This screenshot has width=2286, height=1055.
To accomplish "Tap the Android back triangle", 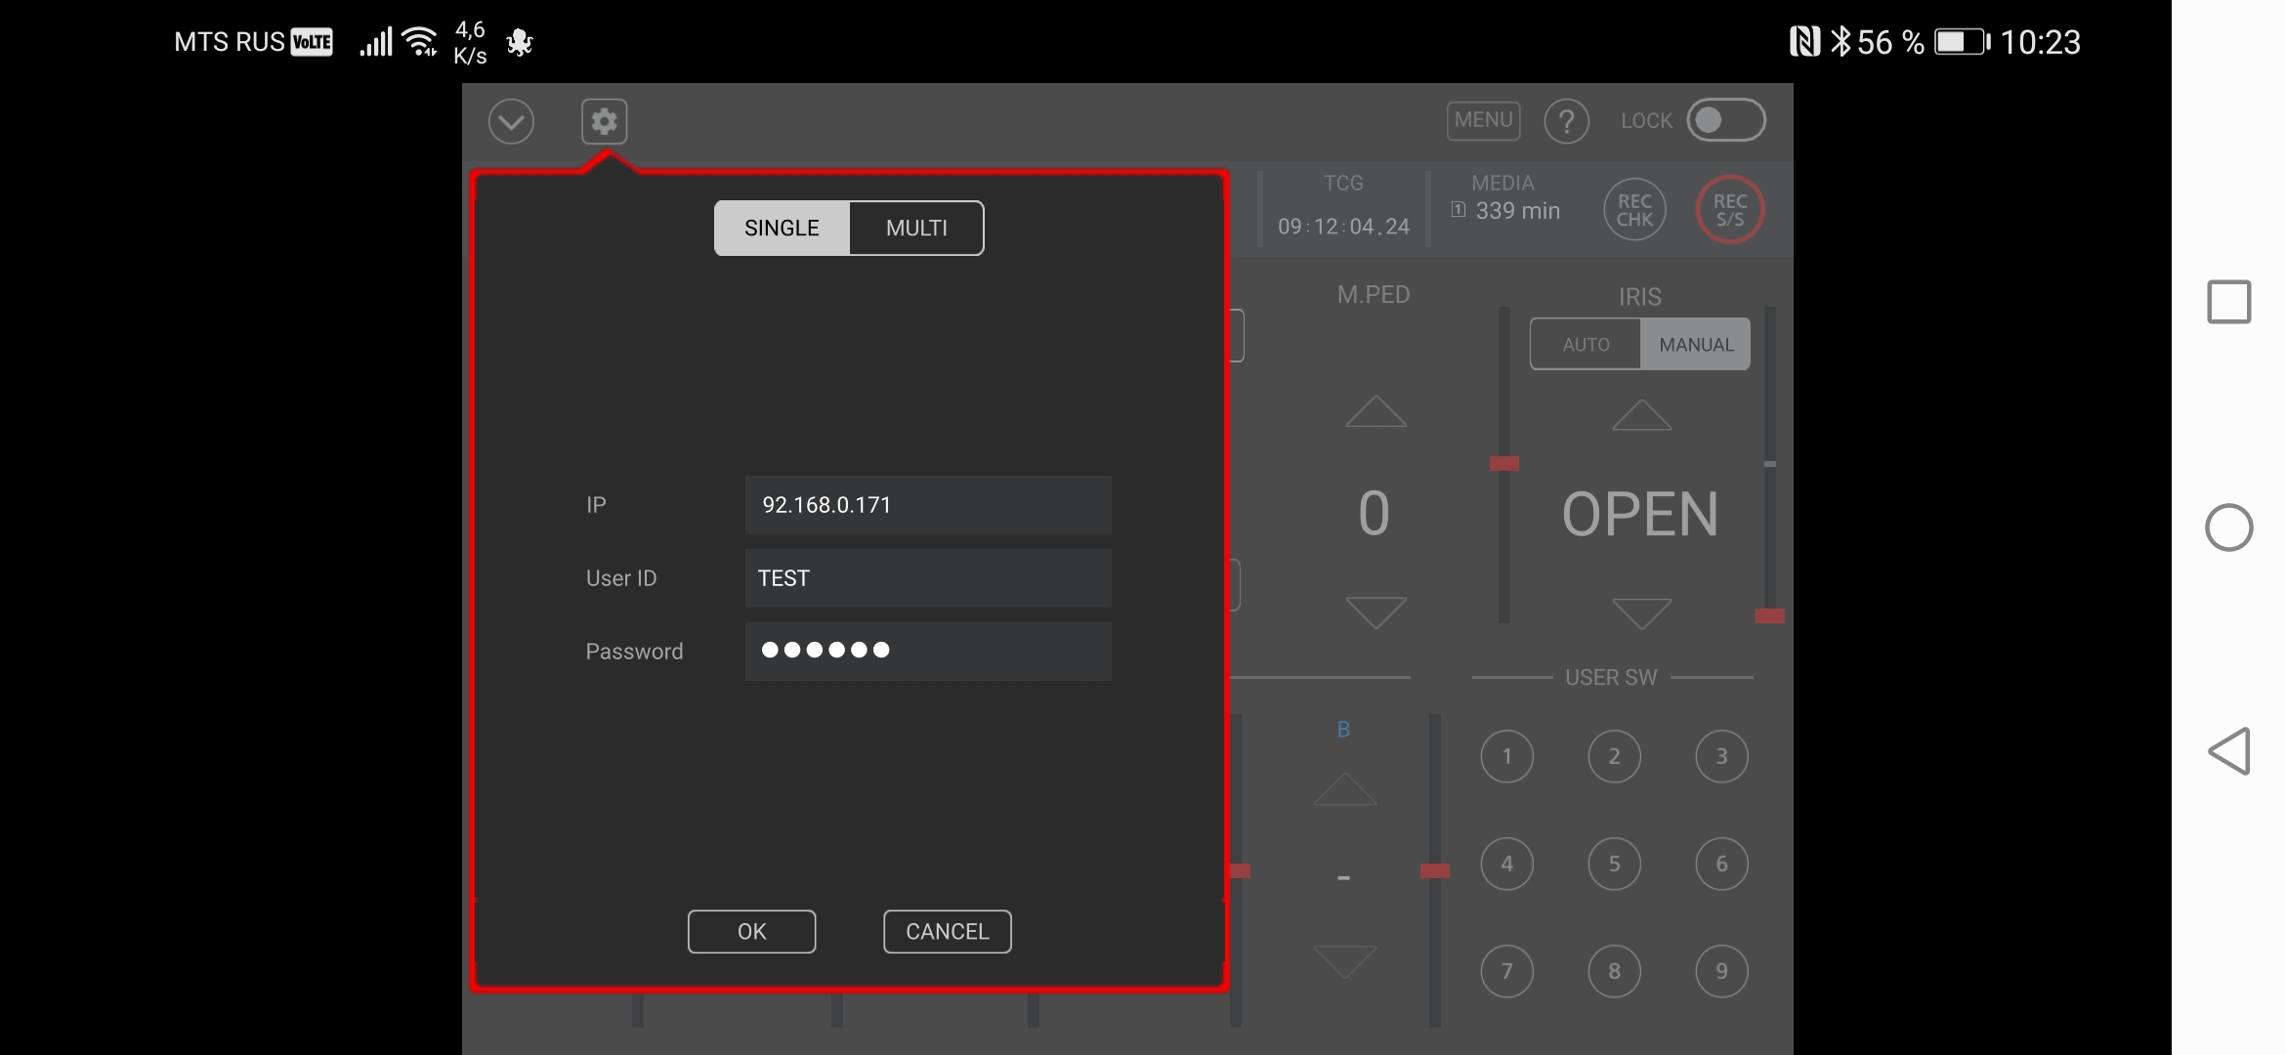I will [2228, 751].
